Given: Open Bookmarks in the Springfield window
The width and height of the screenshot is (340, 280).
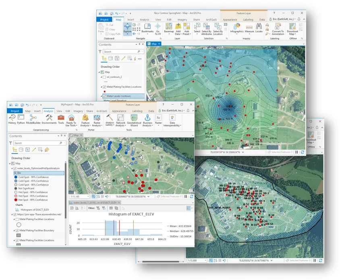Looking at the screenshot, I should [x=147, y=29].
